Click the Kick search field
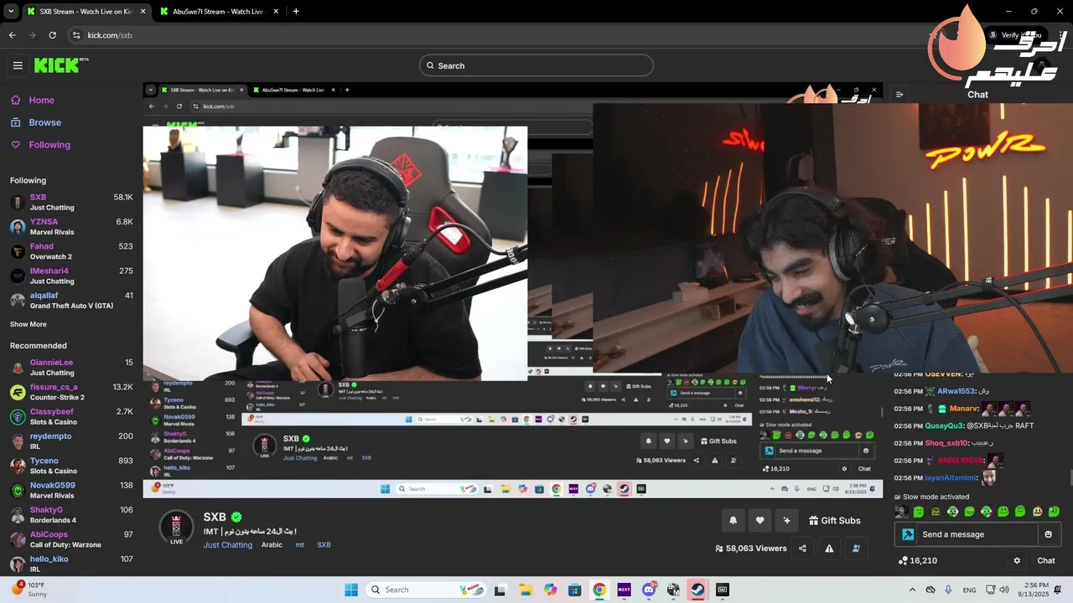The width and height of the screenshot is (1073, 603). click(536, 65)
